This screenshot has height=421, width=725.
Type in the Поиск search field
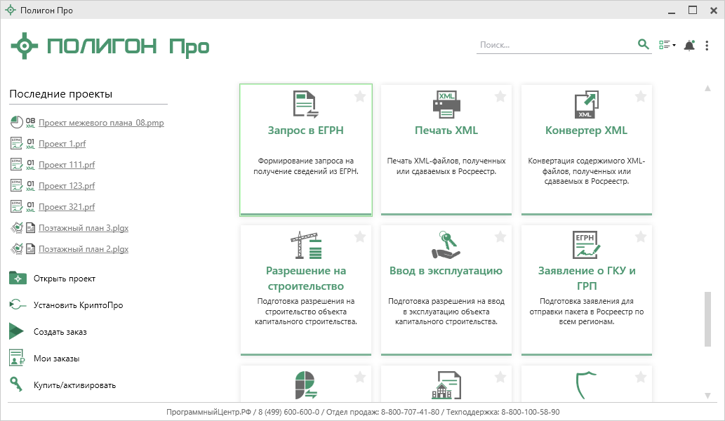click(x=554, y=44)
